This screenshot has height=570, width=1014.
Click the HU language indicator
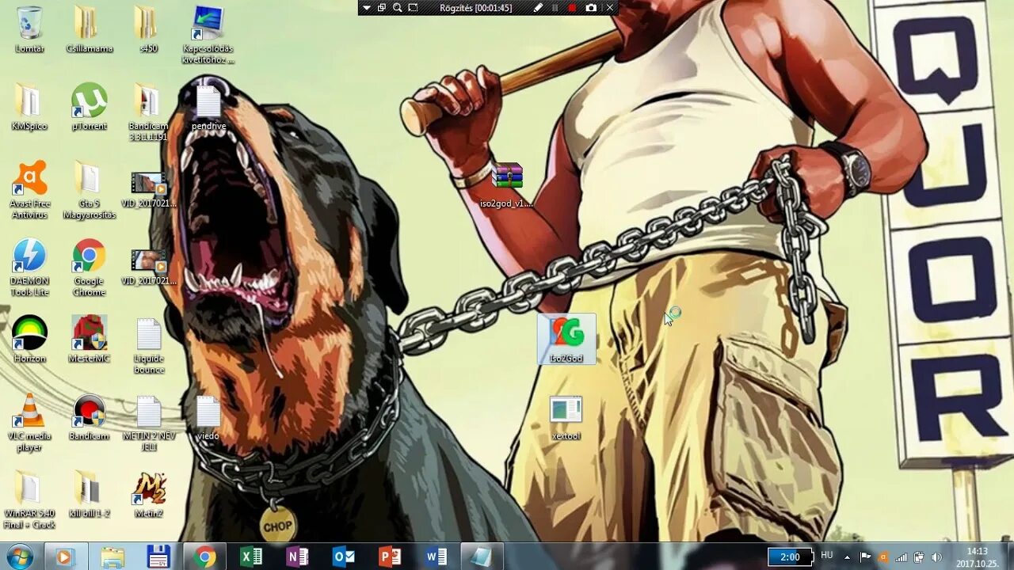pos(827,556)
